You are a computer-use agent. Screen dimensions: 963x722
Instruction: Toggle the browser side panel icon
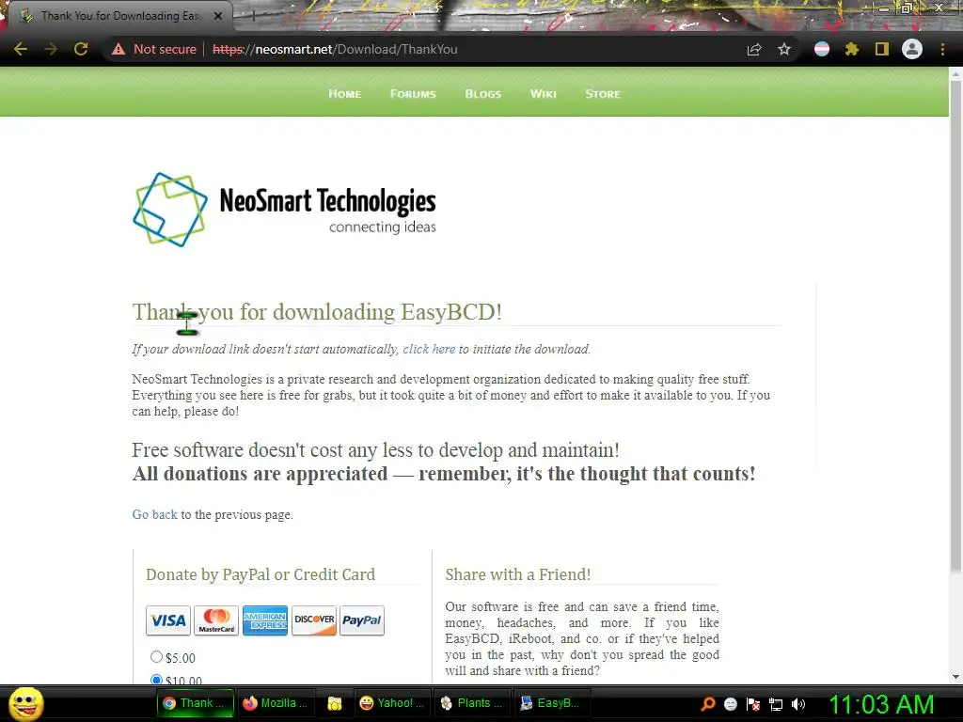coord(882,49)
